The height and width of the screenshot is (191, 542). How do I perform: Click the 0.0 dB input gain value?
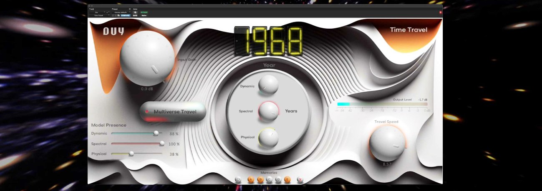tap(147, 89)
